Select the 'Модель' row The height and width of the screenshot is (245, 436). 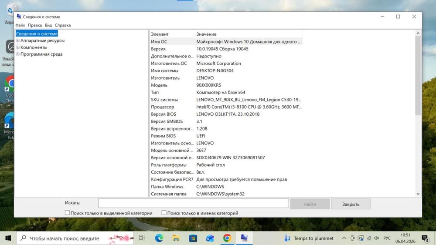pos(226,85)
